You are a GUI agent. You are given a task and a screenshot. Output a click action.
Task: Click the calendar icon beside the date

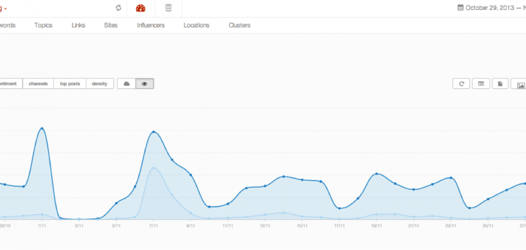tap(460, 8)
